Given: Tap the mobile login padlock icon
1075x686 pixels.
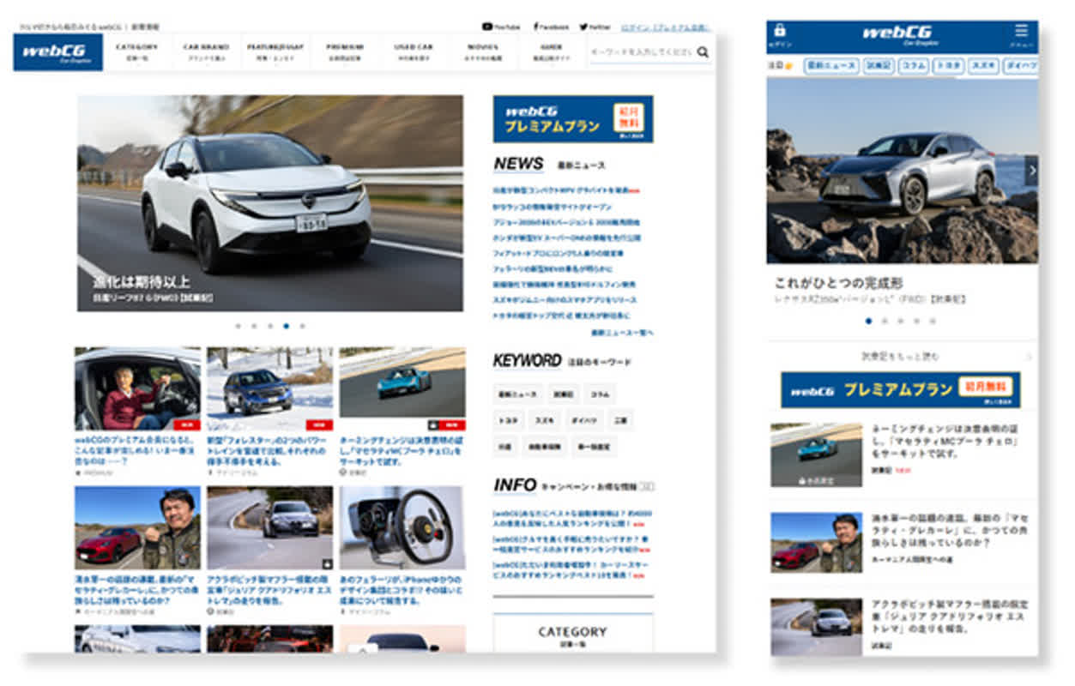Looking at the screenshot, I should click(779, 32).
